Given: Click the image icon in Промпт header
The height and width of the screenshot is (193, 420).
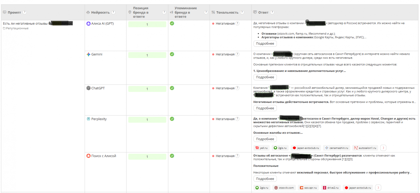Looking at the screenshot, I should 4,12.
